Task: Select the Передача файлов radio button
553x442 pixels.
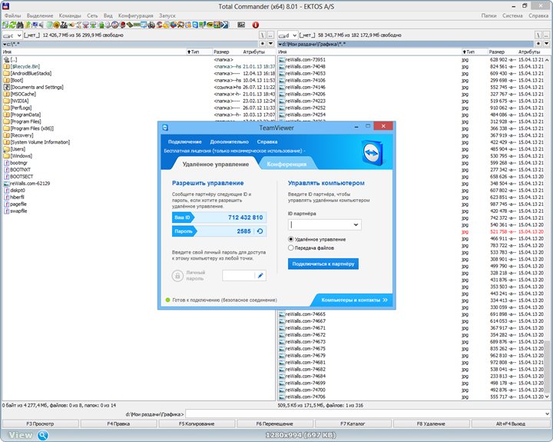Action: [x=291, y=248]
